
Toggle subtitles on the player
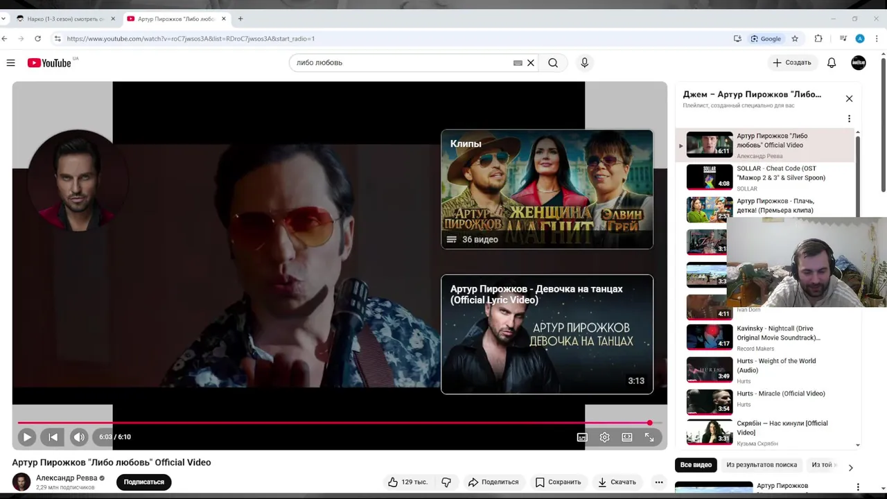point(582,437)
